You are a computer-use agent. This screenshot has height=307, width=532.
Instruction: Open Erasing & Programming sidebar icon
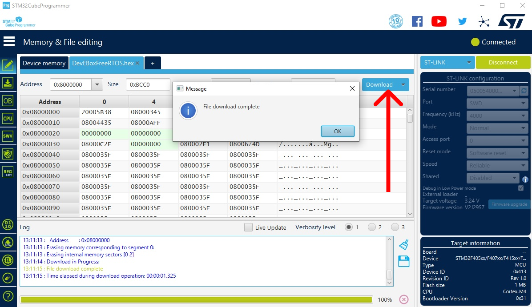(x=8, y=83)
